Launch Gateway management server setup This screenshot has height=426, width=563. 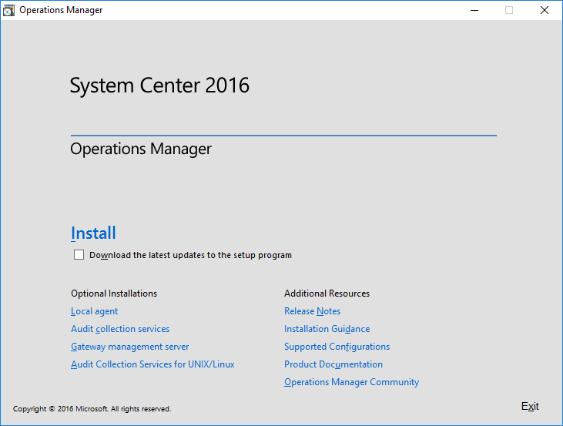[x=130, y=347]
